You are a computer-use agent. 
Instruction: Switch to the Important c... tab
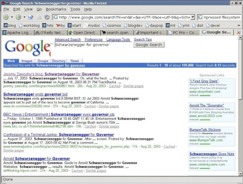(151, 33)
